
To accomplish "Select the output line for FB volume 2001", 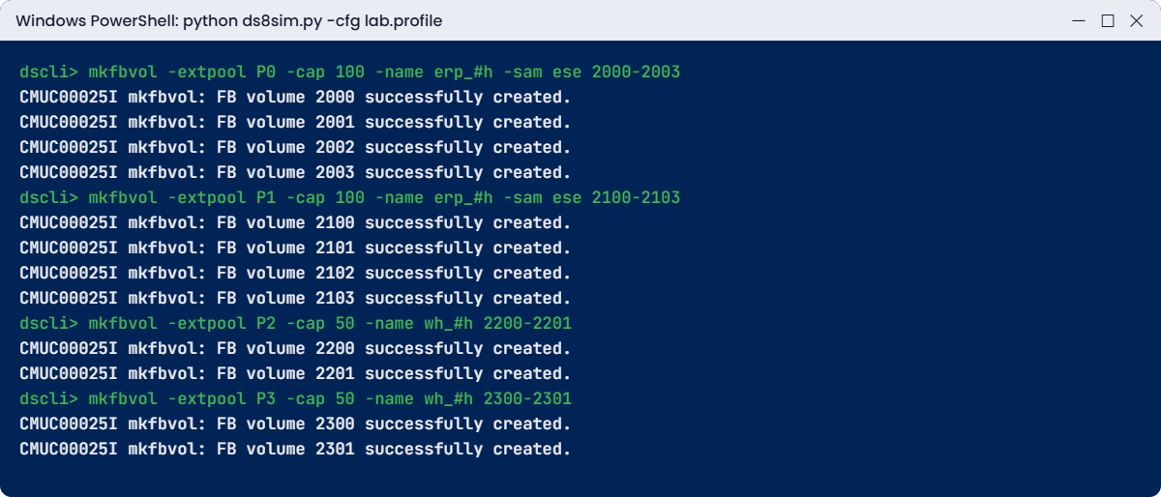I will pyautogui.click(x=295, y=122).
